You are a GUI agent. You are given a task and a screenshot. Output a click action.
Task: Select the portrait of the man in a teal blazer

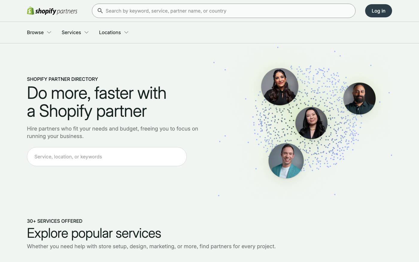(286, 161)
